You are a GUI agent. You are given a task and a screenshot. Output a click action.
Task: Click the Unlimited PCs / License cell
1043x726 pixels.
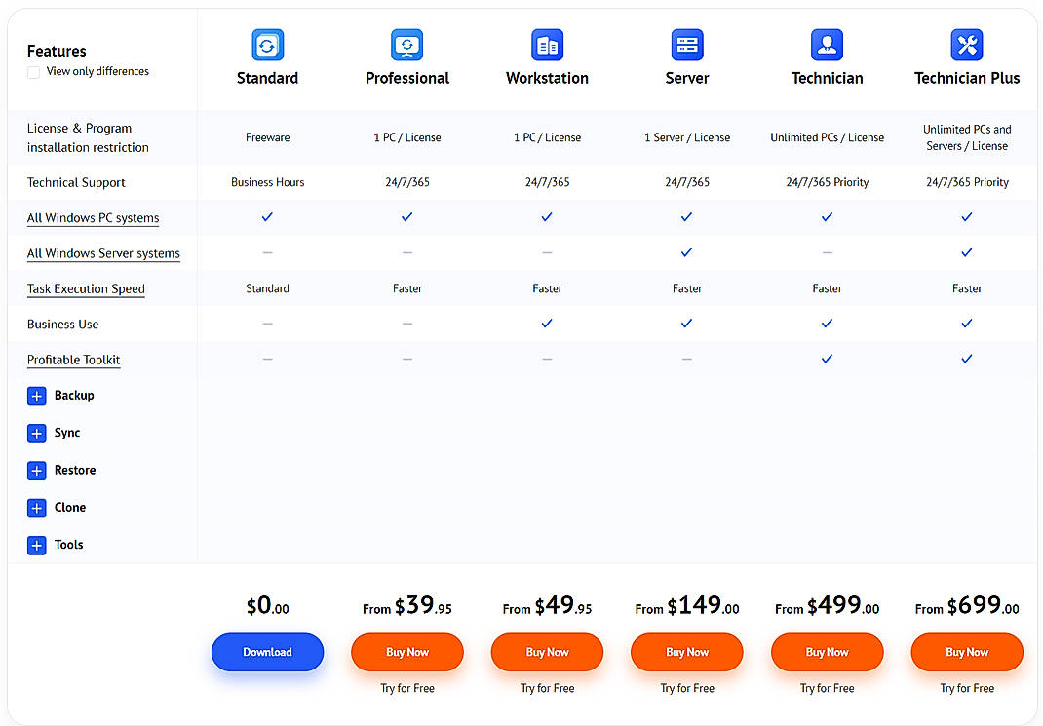[827, 137]
